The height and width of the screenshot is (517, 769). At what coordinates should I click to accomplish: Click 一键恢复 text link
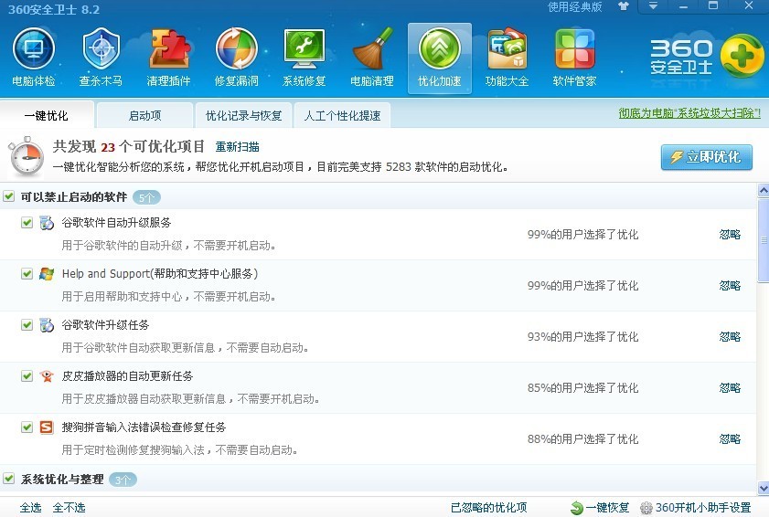tap(608, 508)
